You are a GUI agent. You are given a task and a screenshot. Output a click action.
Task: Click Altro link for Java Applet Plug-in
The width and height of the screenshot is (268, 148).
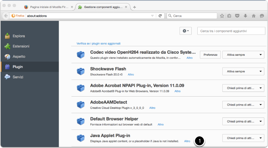(x=187, y=141)
